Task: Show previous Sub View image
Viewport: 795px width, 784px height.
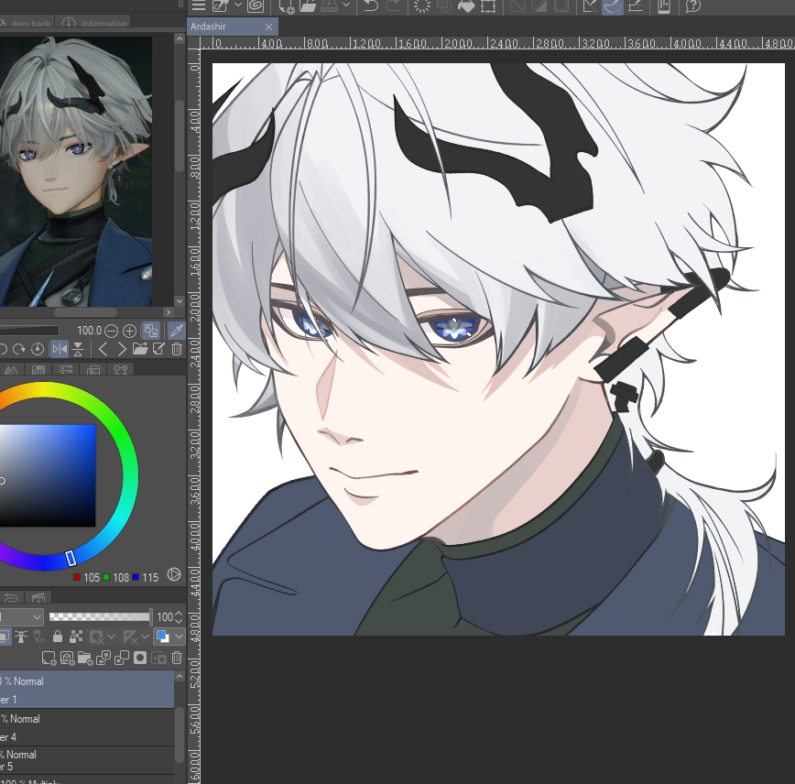Action: coord(103,349)
